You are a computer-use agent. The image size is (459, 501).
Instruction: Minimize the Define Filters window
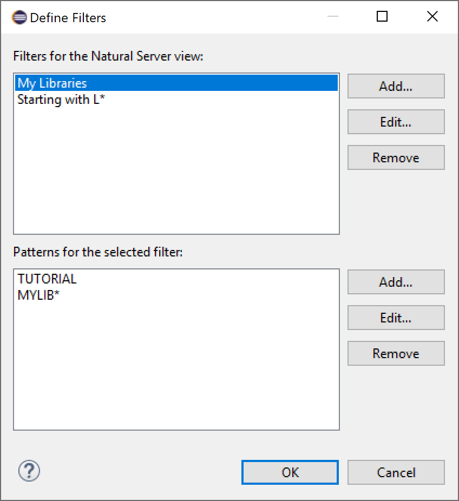click(332, 17)
